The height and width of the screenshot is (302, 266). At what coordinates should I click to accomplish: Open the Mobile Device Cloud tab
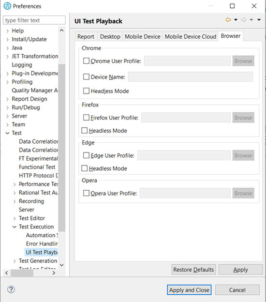(191, 36)
